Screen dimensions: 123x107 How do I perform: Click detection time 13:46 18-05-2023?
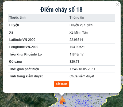click(x=82, y=69)
